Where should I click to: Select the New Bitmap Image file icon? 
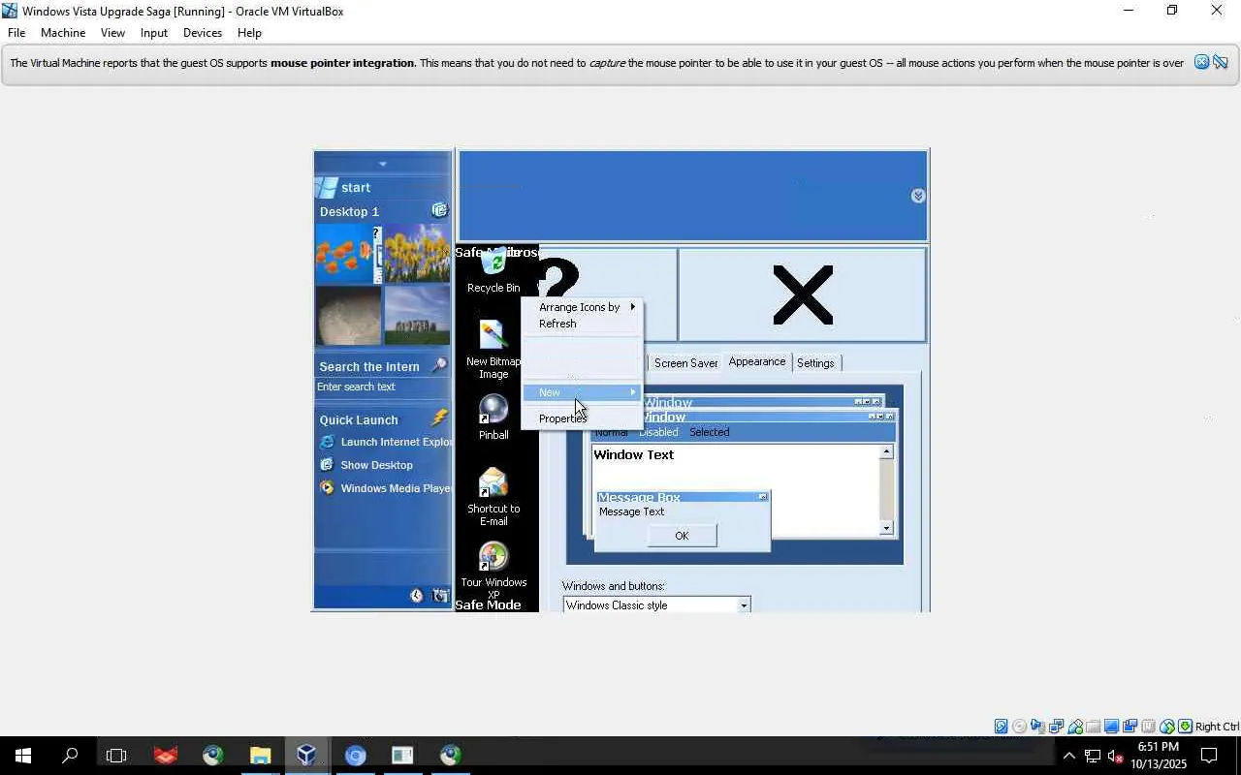pos(493,335)
